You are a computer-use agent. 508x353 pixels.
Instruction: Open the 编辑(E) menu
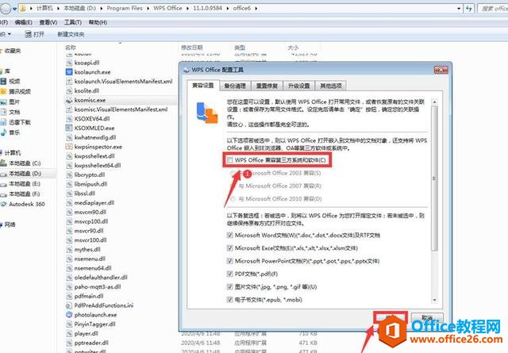click(x=24, y=22)
